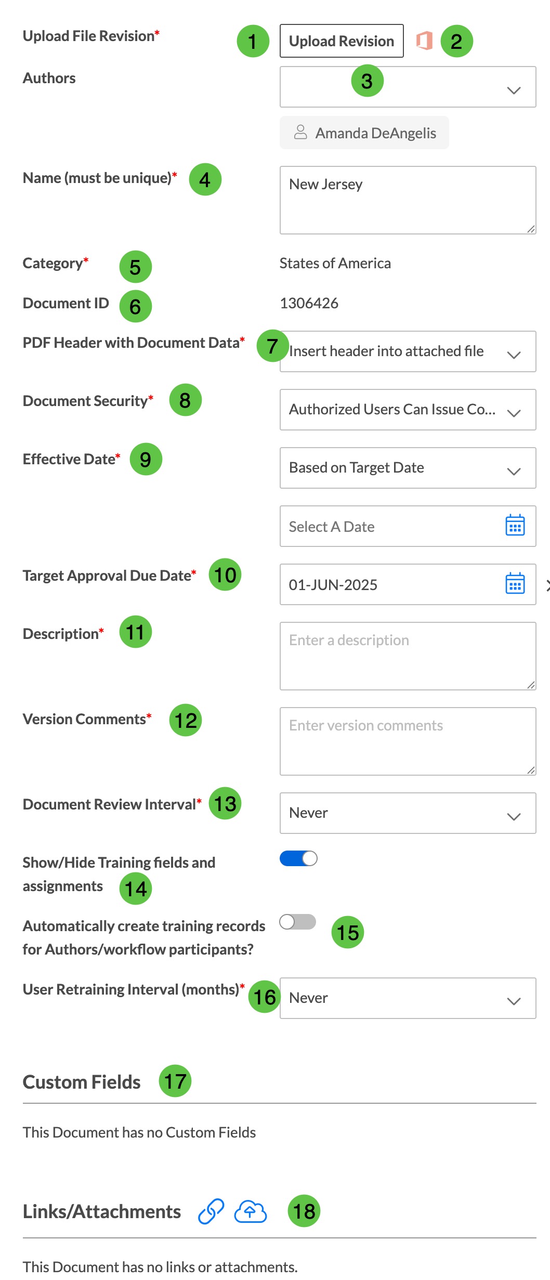Click the person icon on Amanda DeAngelis
Viewport: 550px width, 1280px height.
pos(300,132)
